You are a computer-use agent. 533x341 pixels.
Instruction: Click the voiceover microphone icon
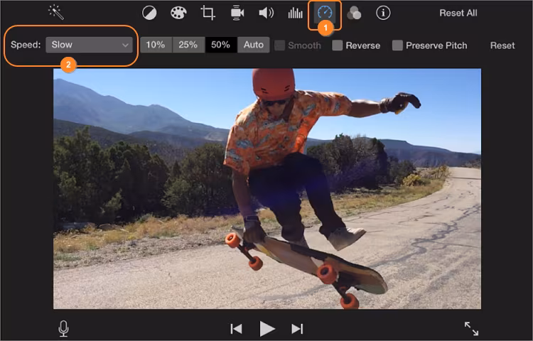63,328
